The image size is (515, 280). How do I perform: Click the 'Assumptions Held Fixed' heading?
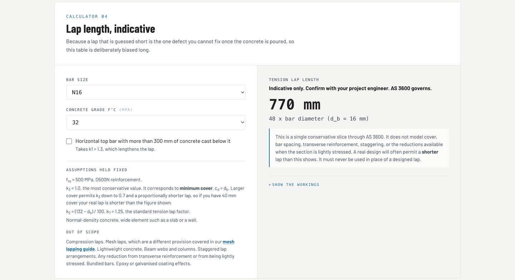click(x=97, y=170)
